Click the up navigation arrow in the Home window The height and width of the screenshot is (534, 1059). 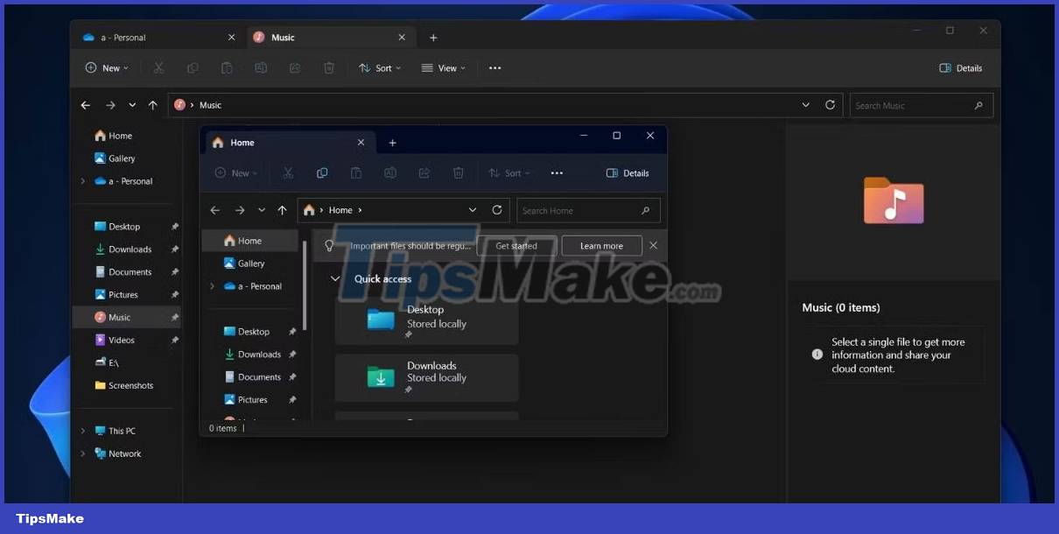pyautogui.click(x=282, y=210)
